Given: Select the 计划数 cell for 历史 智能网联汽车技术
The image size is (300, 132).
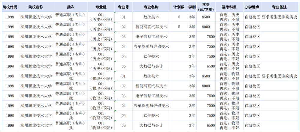Looking at the screenshot, I should pyautogui.click(x=179, y=27).
